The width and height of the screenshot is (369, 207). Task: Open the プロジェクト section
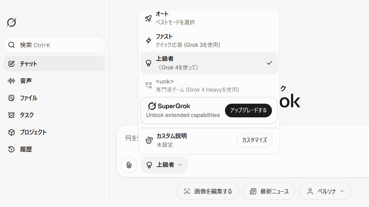coord(54,132)
